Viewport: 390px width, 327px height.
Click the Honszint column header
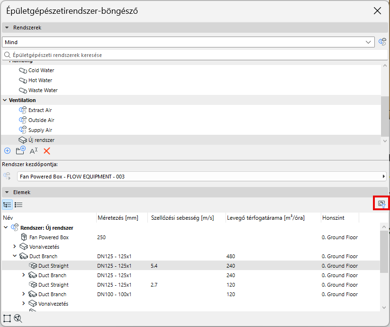pos(340,218)
